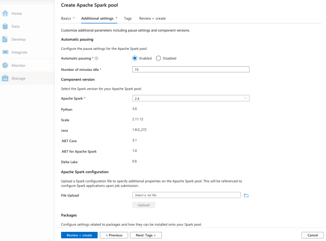Click the Python version value 3.6
This screenshot has height=241, width=326.
coord(134,109)
